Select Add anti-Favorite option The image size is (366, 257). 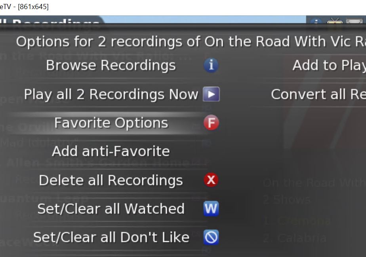pyautogui.click(x=111, y=151)
